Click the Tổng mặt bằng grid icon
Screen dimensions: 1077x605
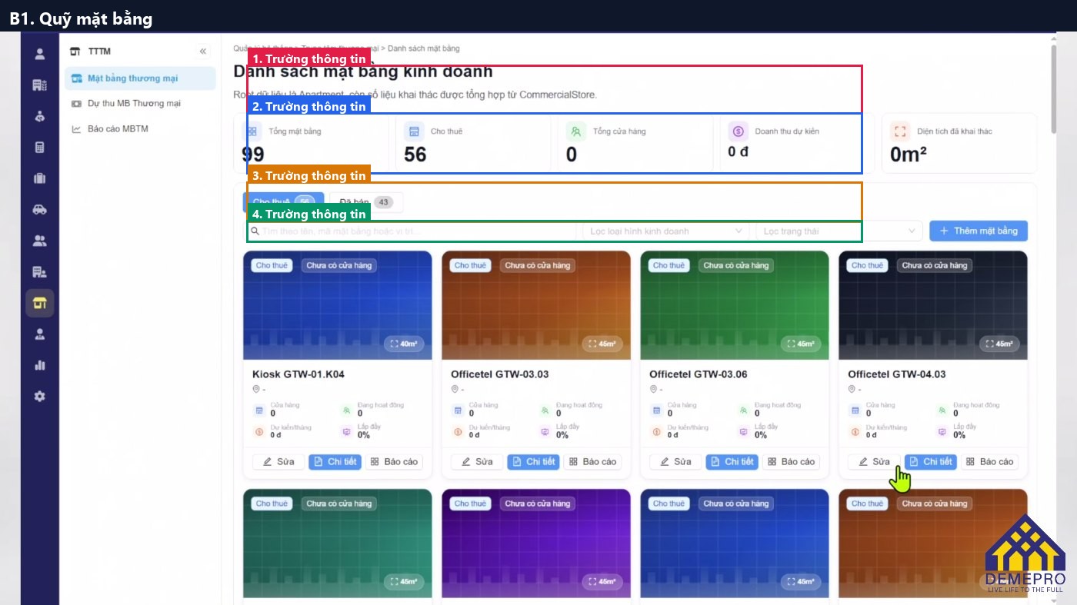tap(252, 131)
